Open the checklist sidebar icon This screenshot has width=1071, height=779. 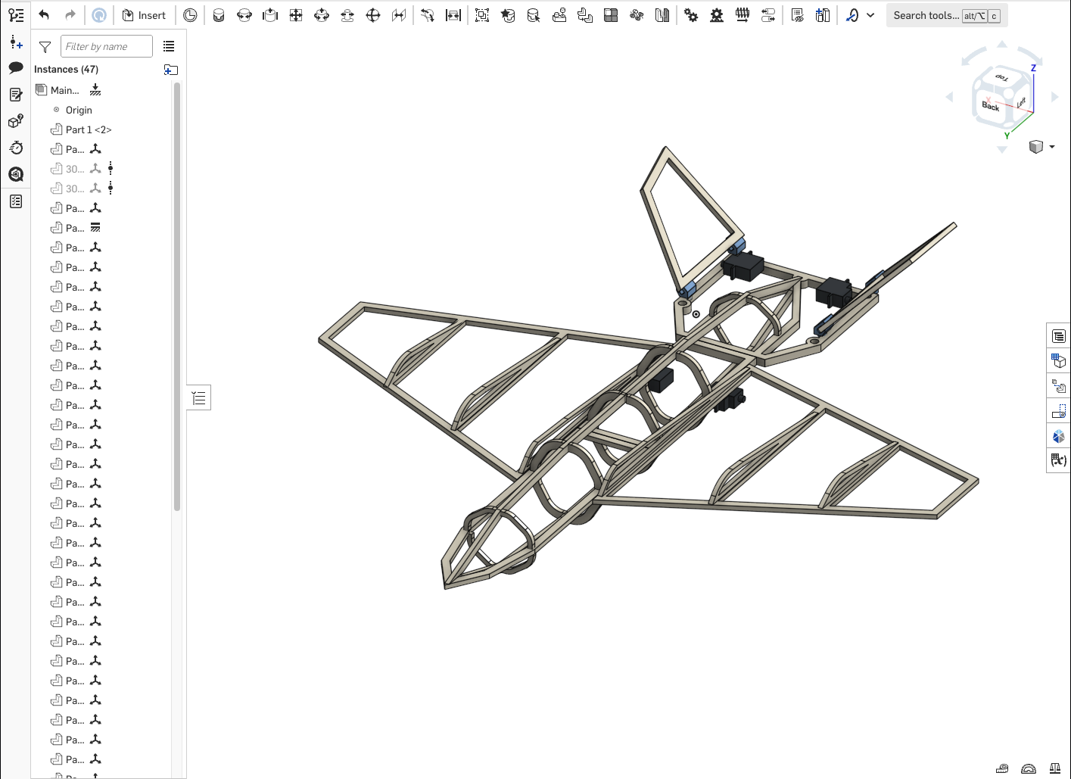16,201
